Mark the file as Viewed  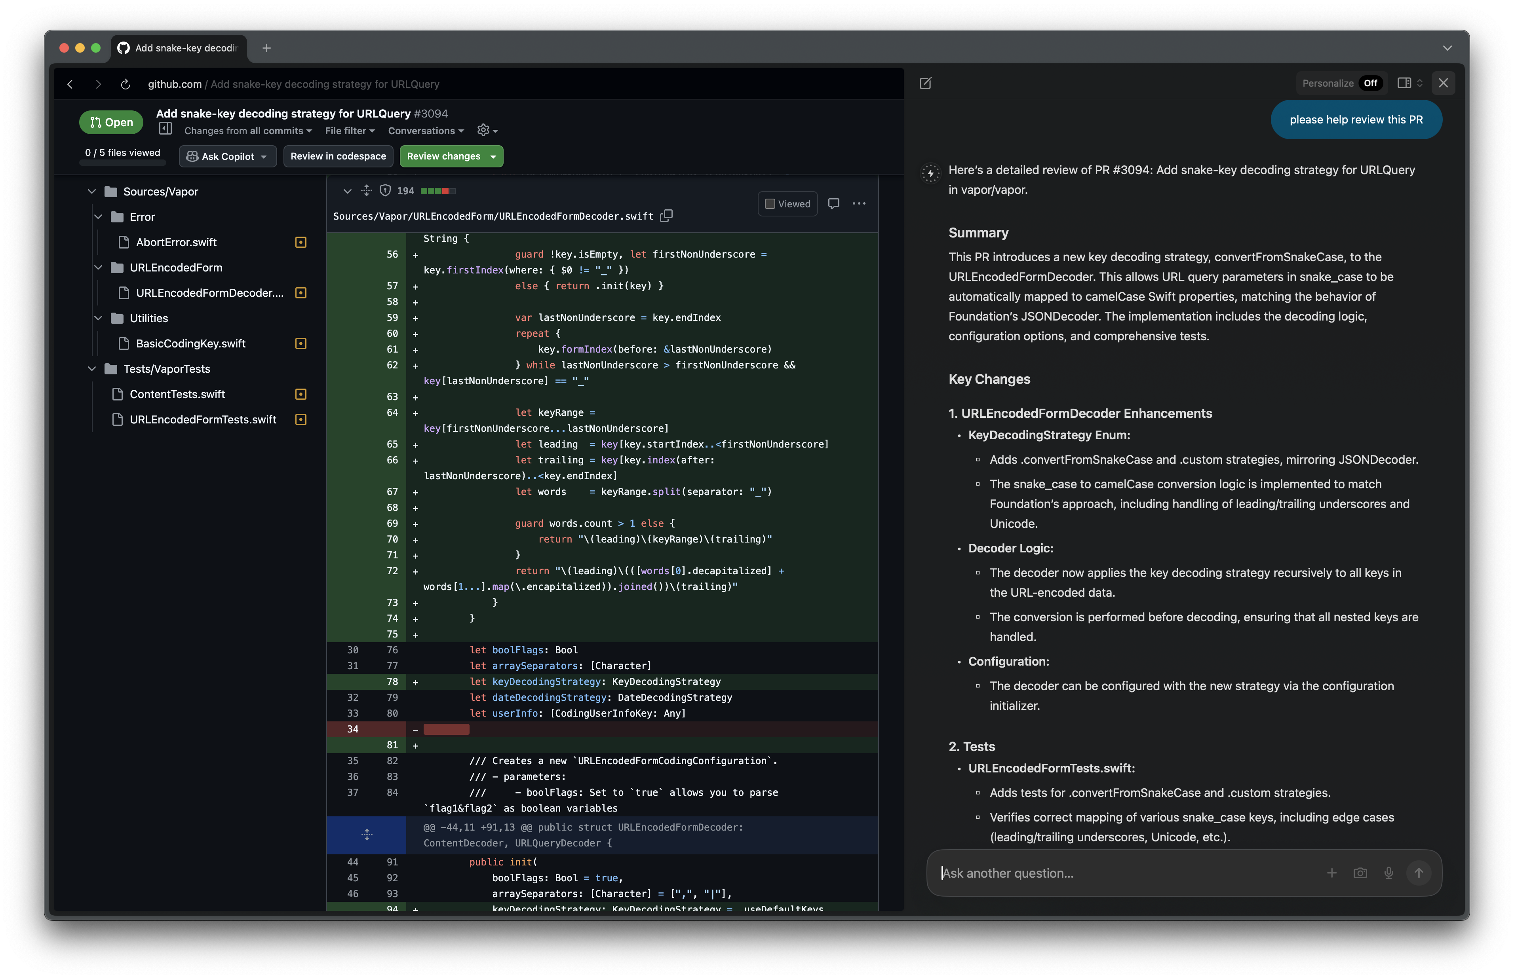(x=787, y=204)
